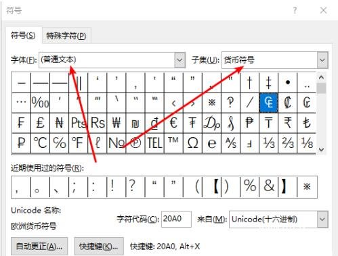Choose the rupee Rs symbol

tap(98, 123)
